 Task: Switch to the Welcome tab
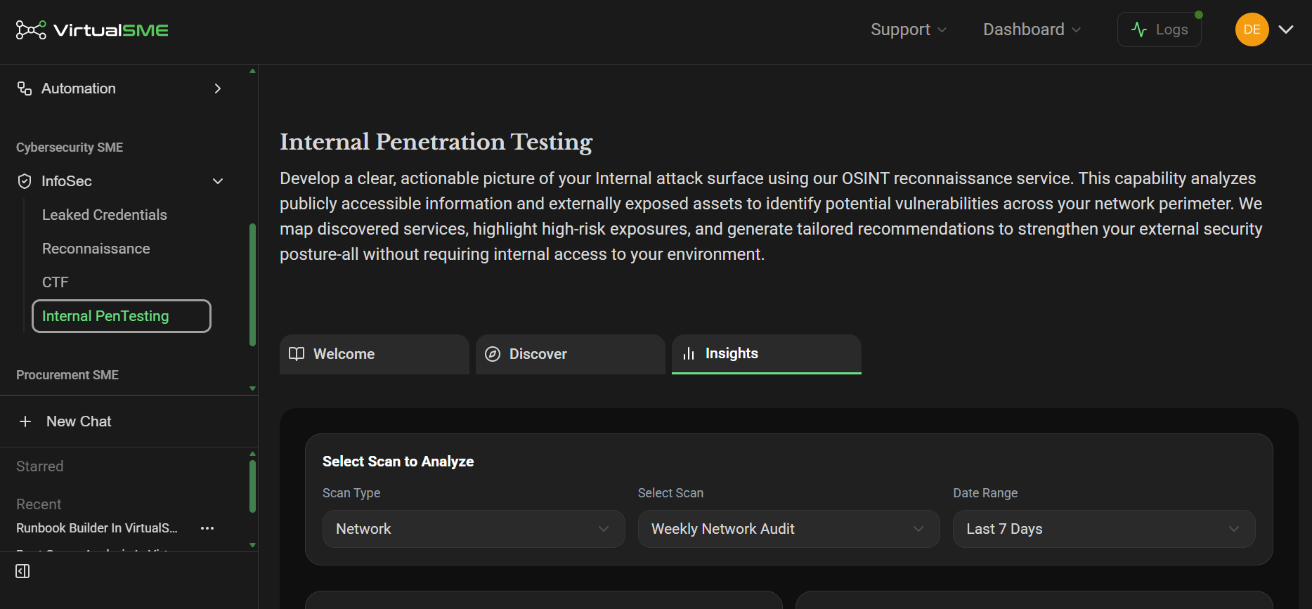tap(375, 354)
